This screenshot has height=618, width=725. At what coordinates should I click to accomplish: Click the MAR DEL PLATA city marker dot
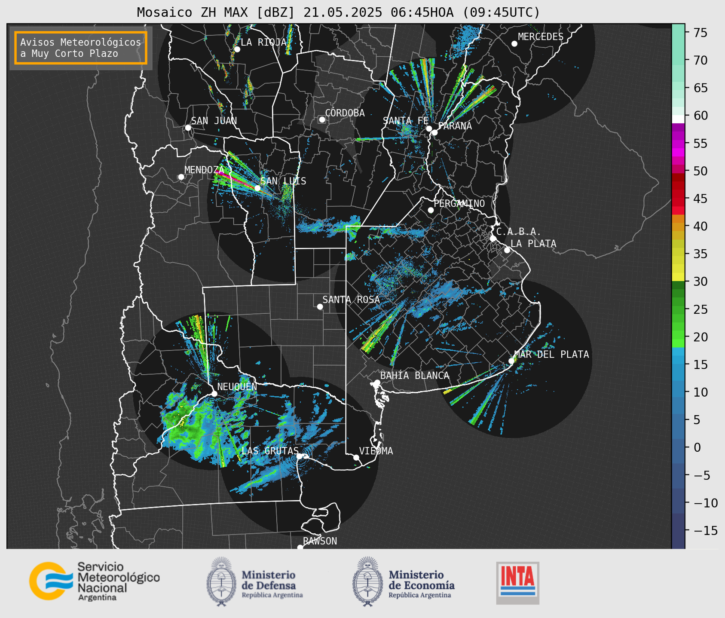511,361
